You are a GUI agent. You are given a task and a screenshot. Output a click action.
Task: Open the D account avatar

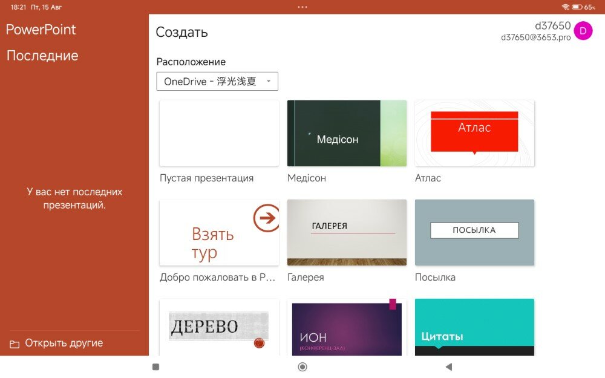[583, 31]
